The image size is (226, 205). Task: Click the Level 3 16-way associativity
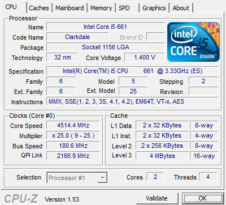(204, 156)
